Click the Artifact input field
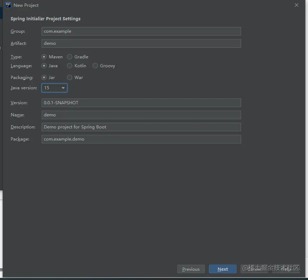308x280 pixels. (141, 43)
